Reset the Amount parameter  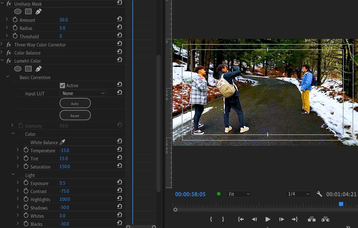tap(119, 19)
